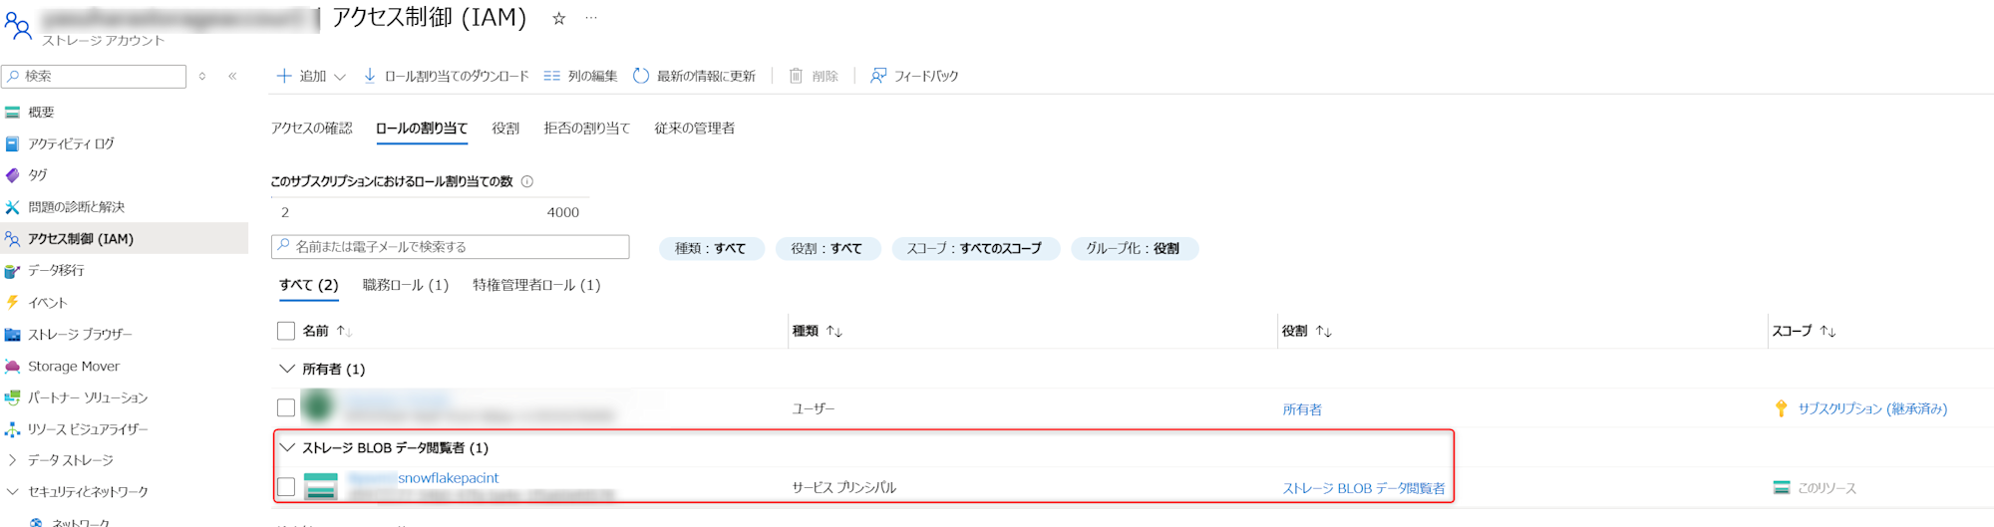1994x527 pixels.
Task: Check the box for the snowflakepacint row
Action: tap(286, 486)
